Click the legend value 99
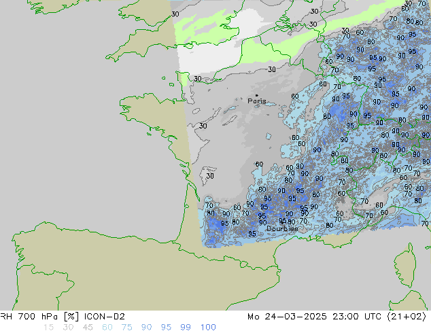This screenshot has width=431, height=333. point(186,328)
